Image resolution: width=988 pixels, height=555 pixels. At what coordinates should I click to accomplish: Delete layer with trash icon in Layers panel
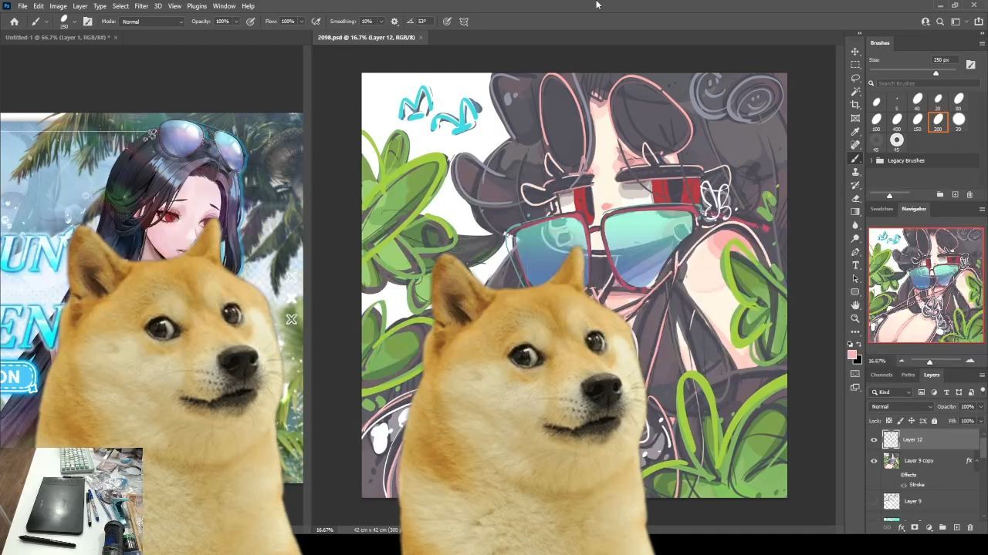pyautogui.click(x=970, y=527)
